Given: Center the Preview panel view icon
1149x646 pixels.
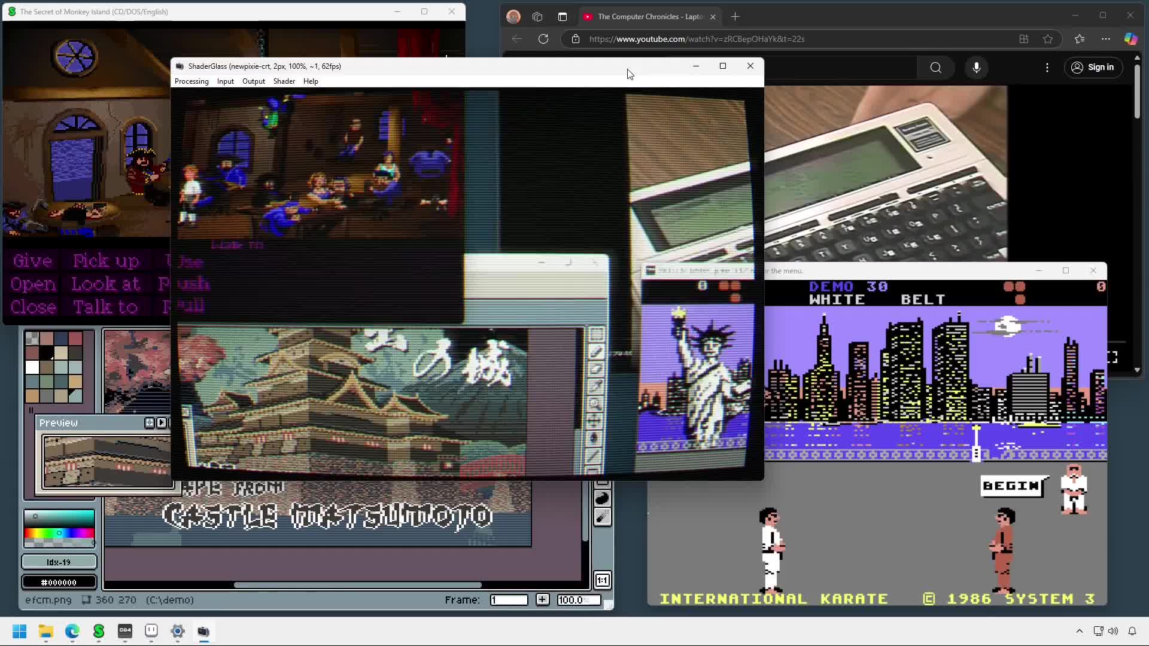Looking at the screenshot, I should coord(150,423).
